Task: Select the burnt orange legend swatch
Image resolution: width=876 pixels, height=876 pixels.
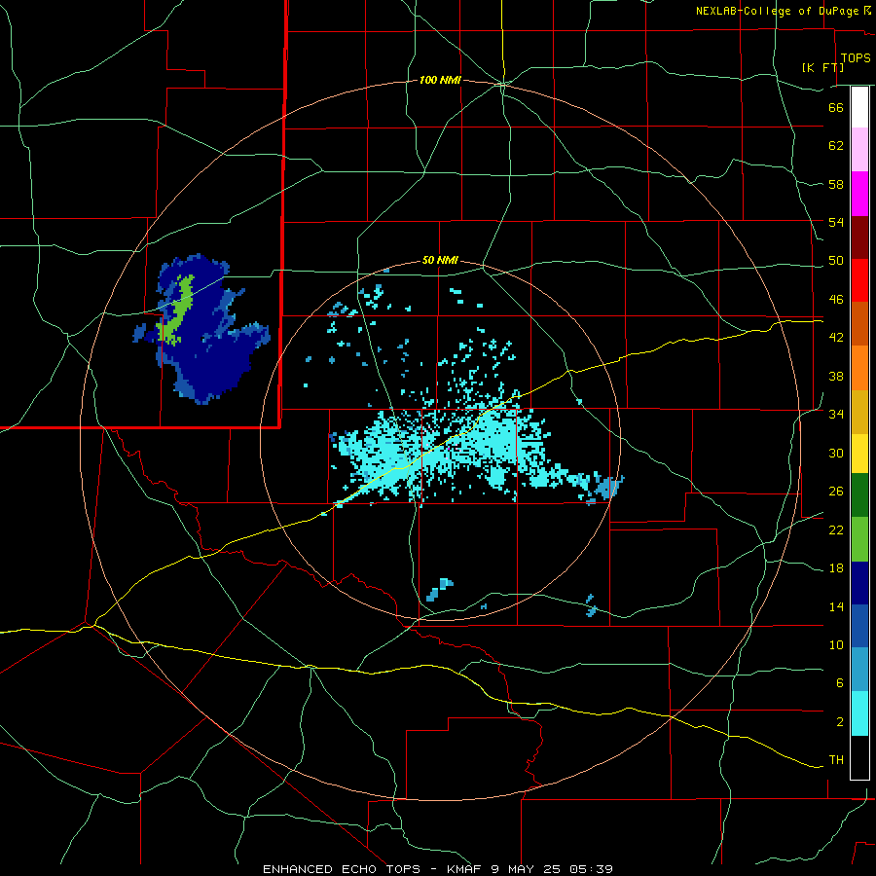Action: coord(859,323)
